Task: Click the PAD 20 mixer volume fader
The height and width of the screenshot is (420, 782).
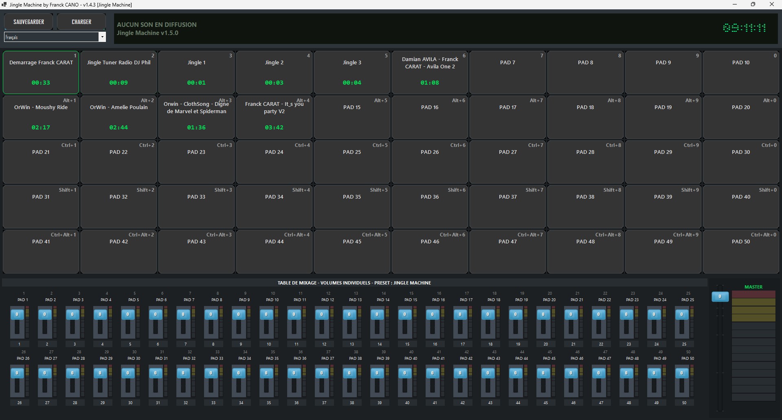Action: point(543,314)
